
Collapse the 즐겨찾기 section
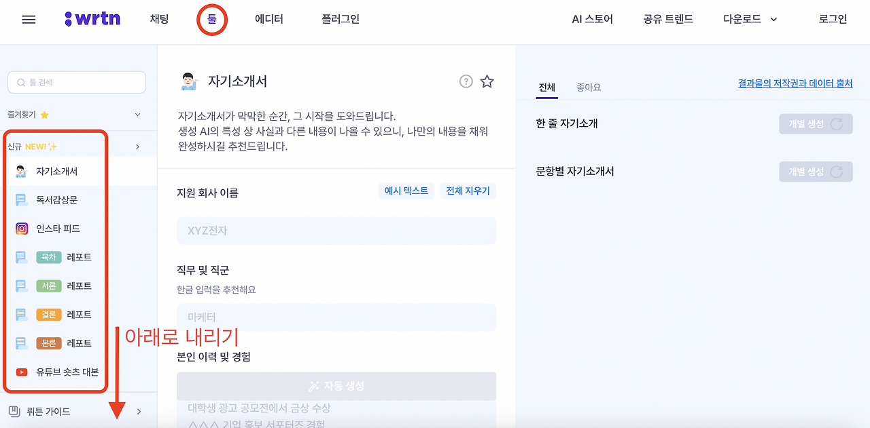pos(137,115)
